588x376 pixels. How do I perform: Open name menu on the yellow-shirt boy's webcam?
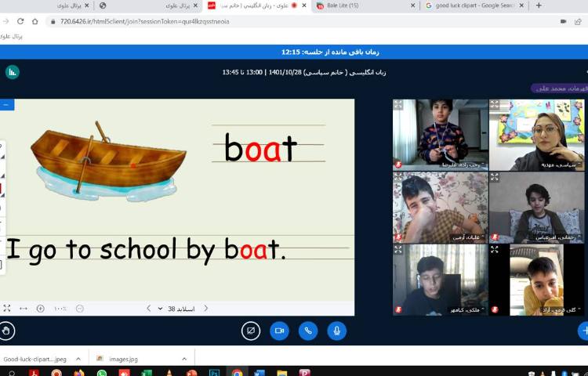click(561, 309)
